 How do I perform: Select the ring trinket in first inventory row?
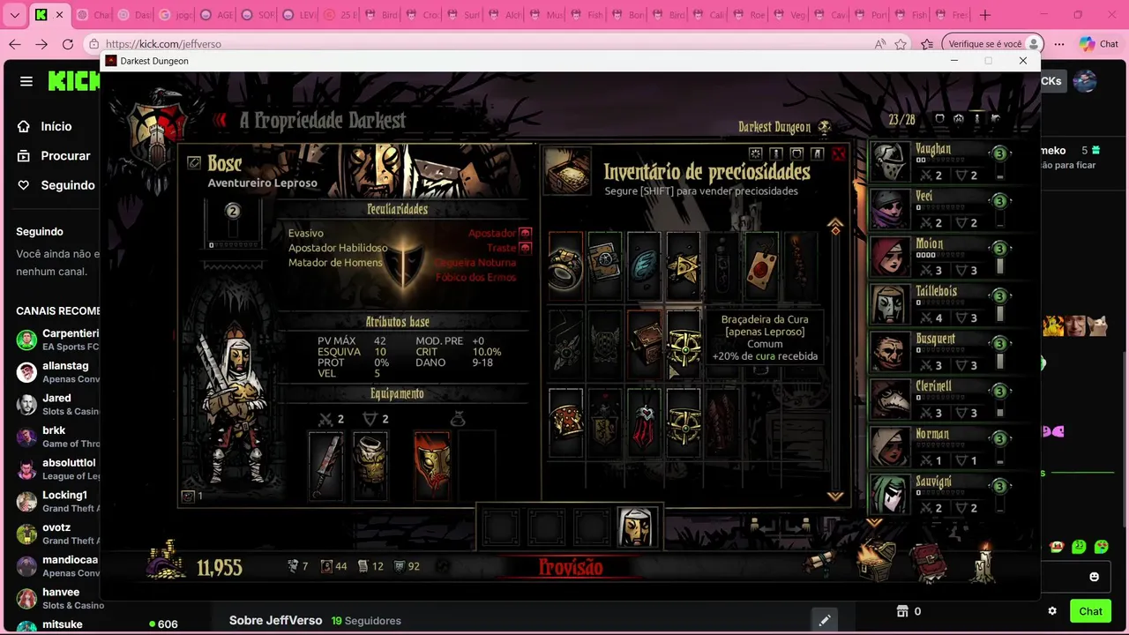[x=565, y=267]
